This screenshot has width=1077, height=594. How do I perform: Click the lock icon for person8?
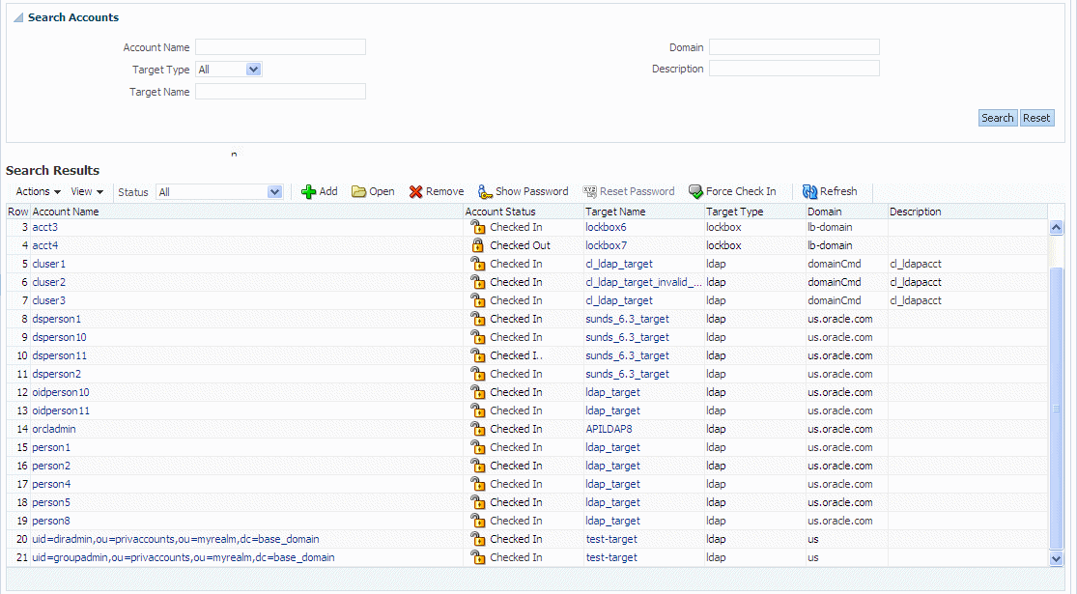pyautogui.click(x=477, y=521)
